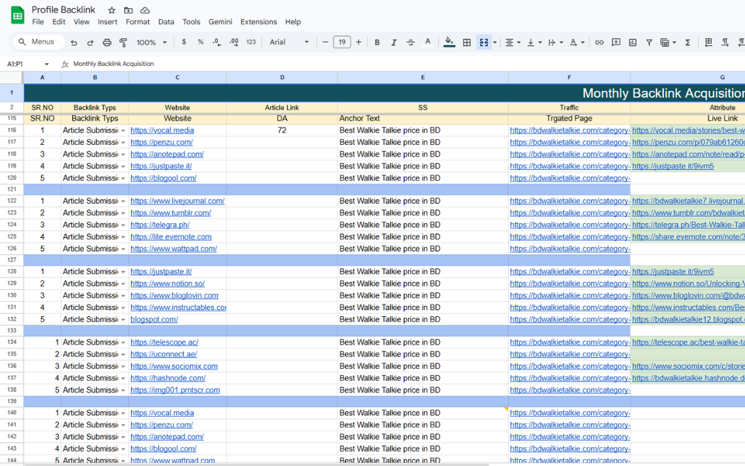The height and width of the screenshot is (466, 745).
Task: Open the https://www.tumblr.com/ website link
Action: click(170, 213)
